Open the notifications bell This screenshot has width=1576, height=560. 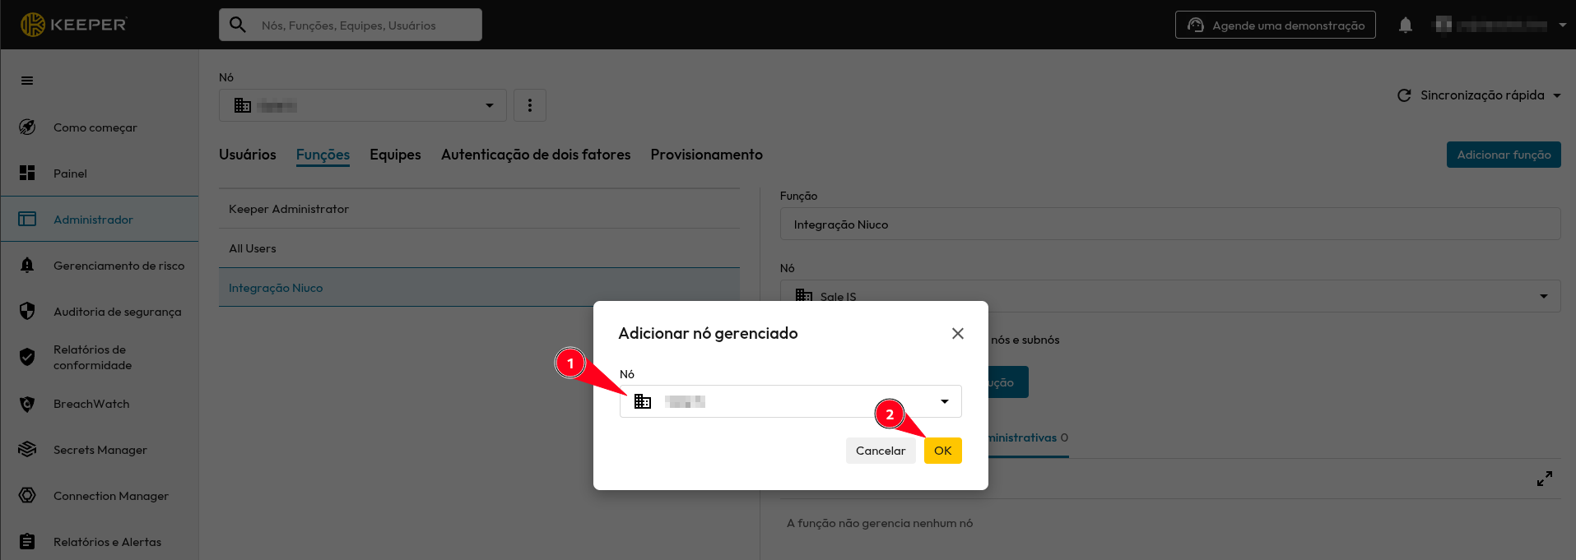pyautogui.click(x=1406, y=25)
